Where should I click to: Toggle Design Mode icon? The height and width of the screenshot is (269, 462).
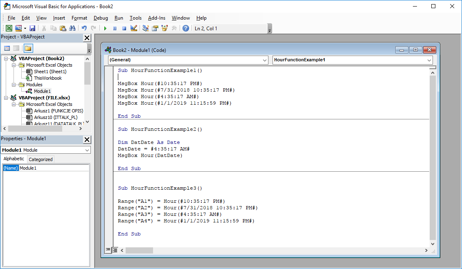(x=133, y=28)
